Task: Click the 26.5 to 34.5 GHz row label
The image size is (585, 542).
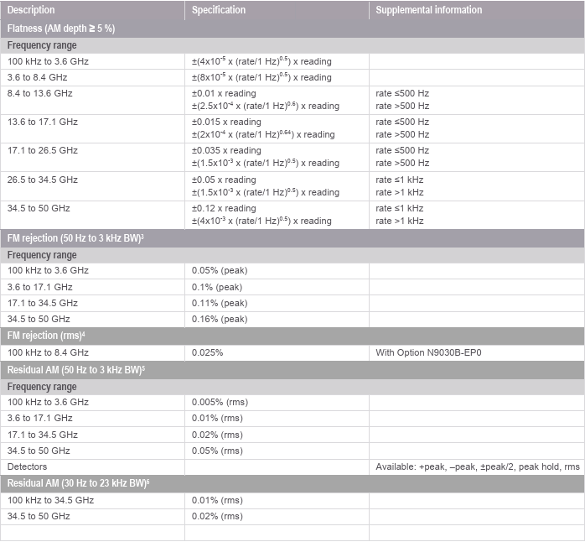Action: coord(43,180)
